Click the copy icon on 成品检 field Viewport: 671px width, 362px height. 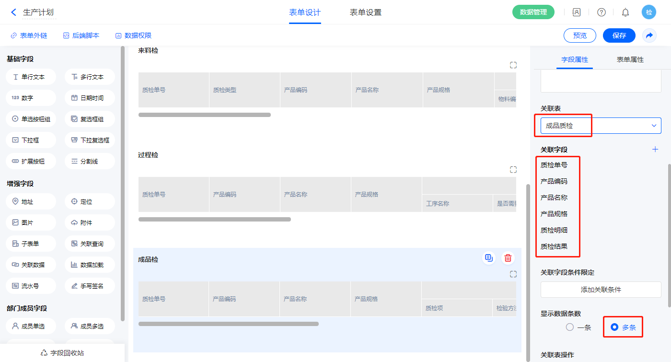488,258
